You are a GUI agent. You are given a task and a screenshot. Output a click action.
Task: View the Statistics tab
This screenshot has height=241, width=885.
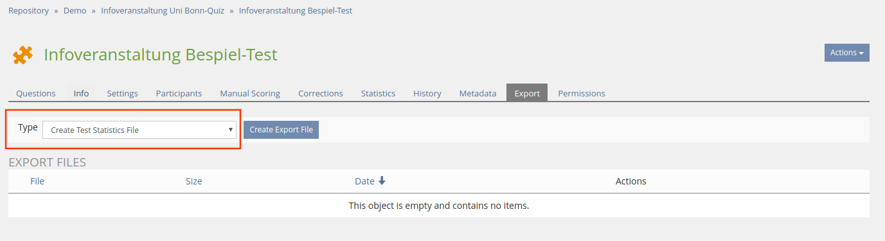coord(378,93)
